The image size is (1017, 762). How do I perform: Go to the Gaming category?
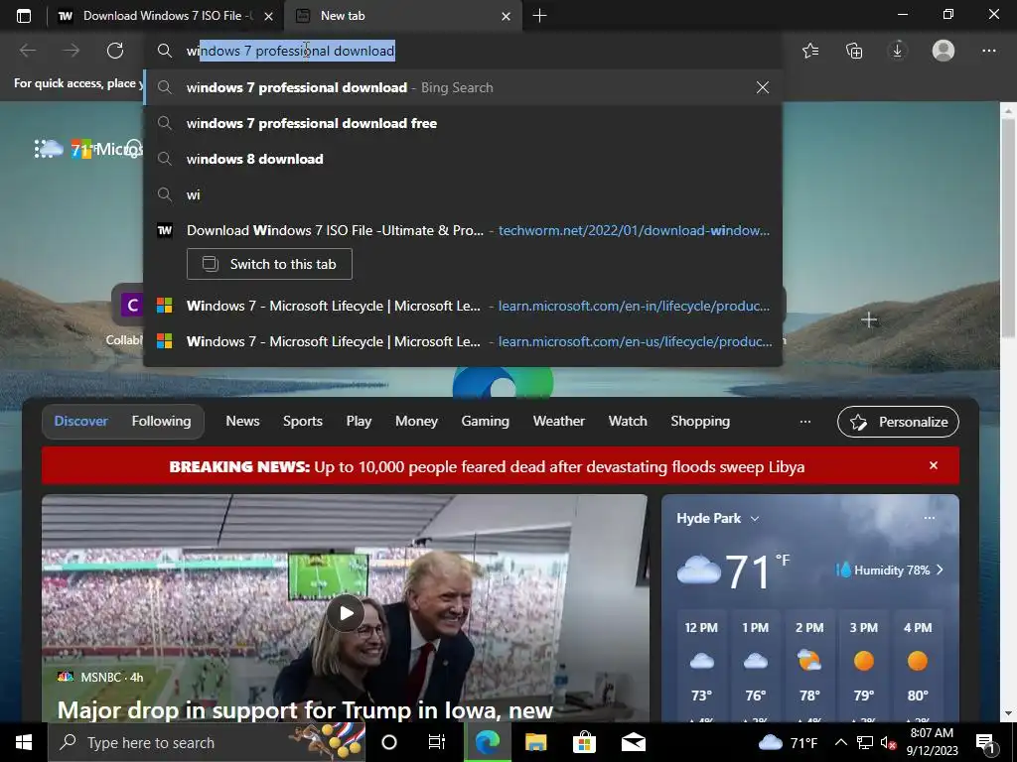tap(485, 421)
